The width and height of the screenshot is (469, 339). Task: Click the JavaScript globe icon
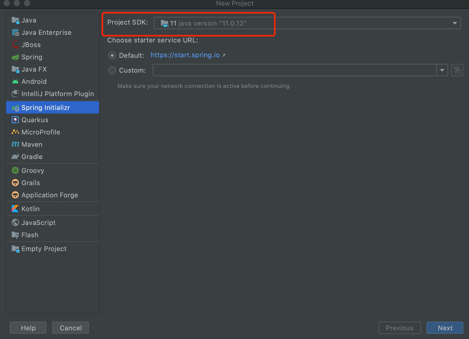15,223
